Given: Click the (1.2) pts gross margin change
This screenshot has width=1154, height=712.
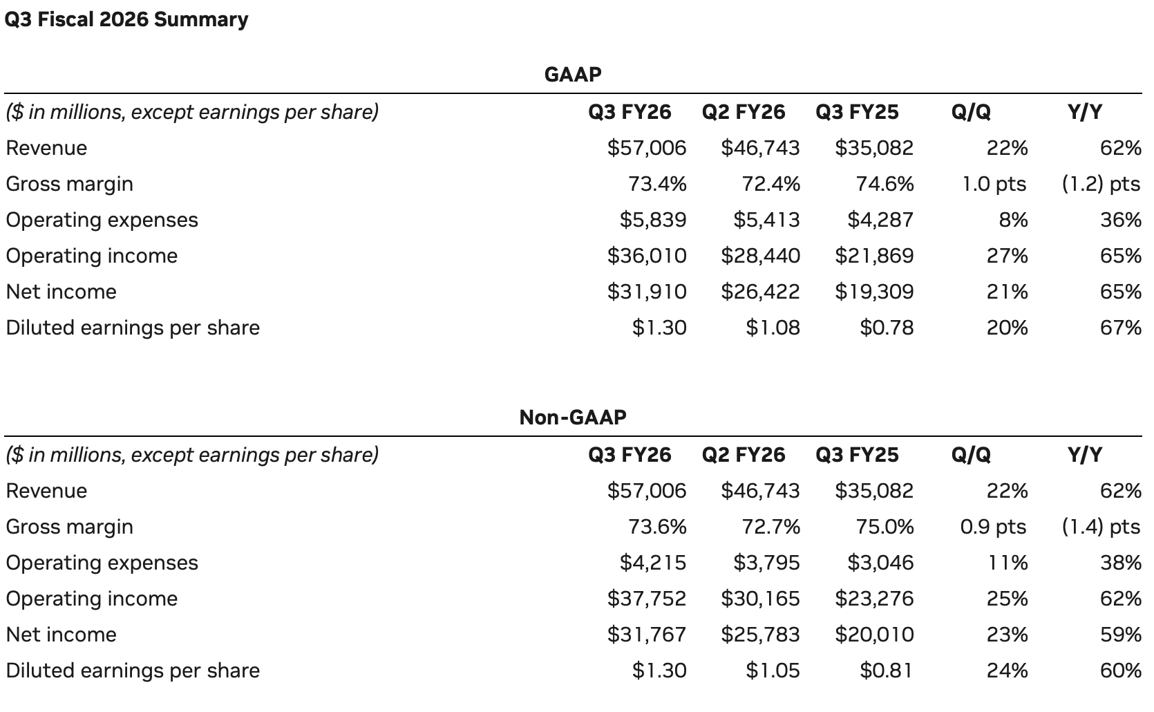Looking at the screenshot, I should pyautogui.click(x=1101, y=184).
